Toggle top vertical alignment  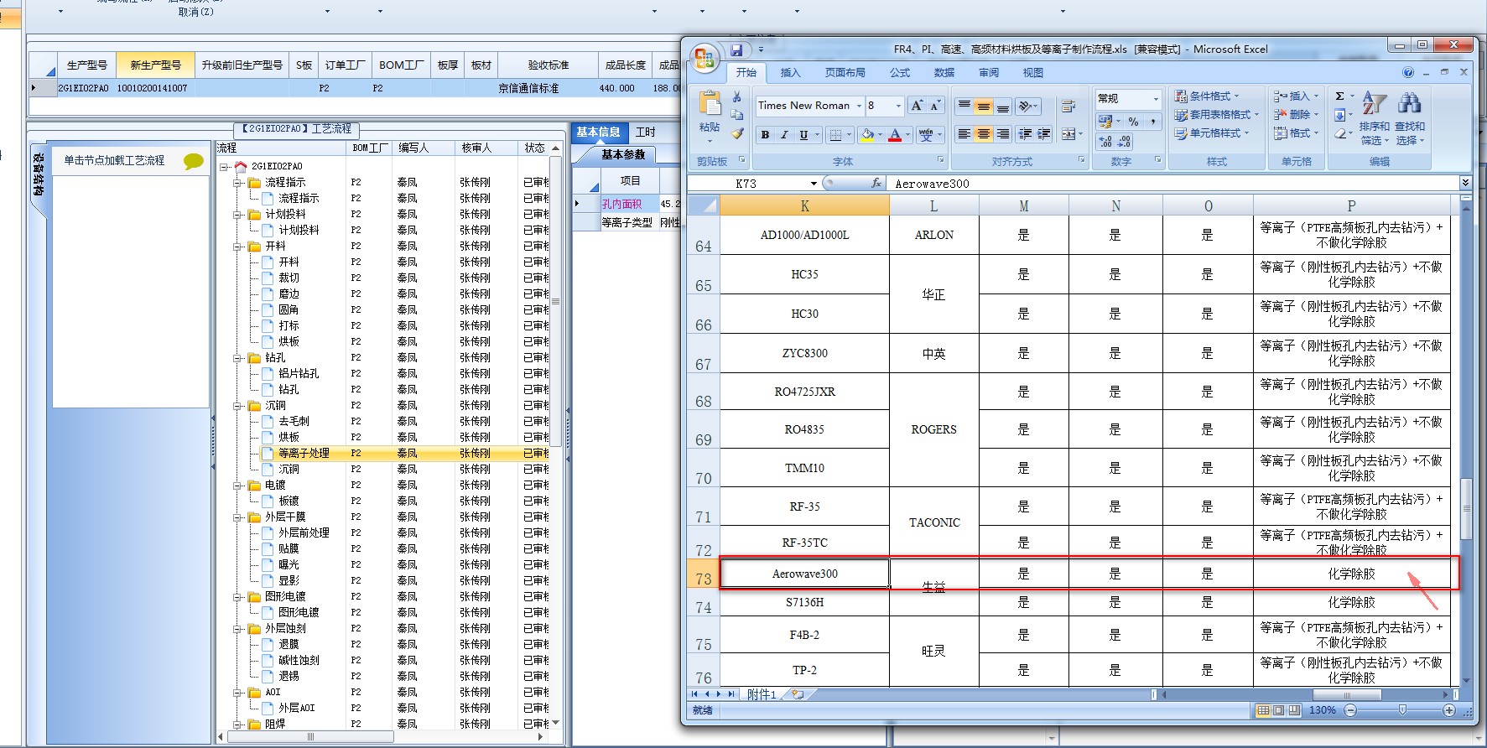(x=964, y=106)
